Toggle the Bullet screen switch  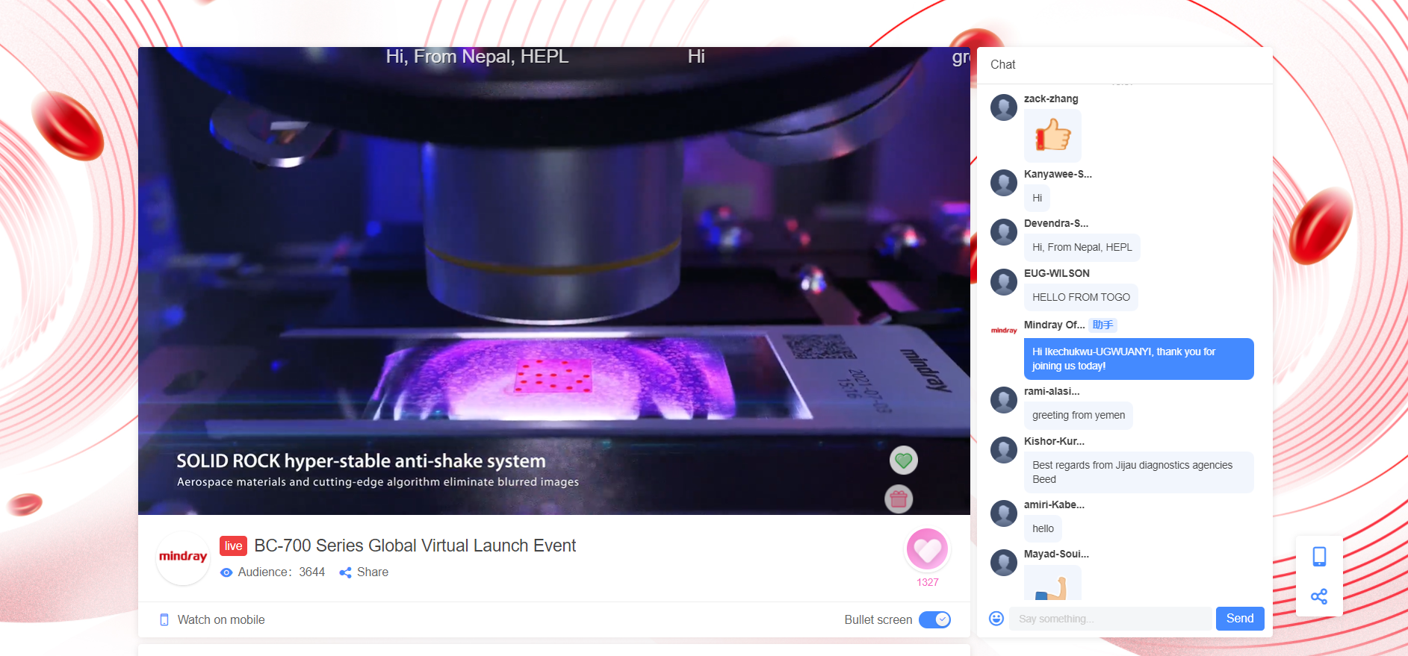click(x=934, y=619)
